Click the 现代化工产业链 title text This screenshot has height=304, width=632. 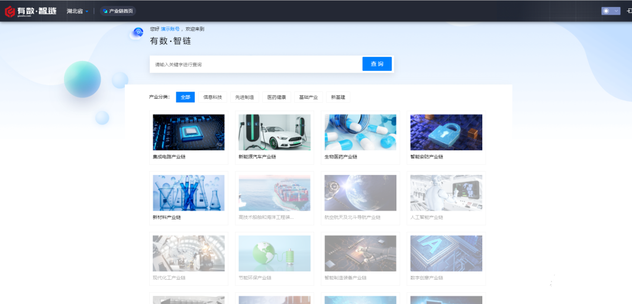pos(169,278)
